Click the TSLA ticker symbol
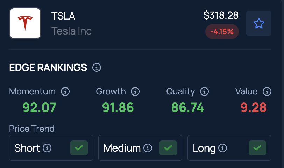This screenshot has height=168, width=284. (x=63, y=16)
